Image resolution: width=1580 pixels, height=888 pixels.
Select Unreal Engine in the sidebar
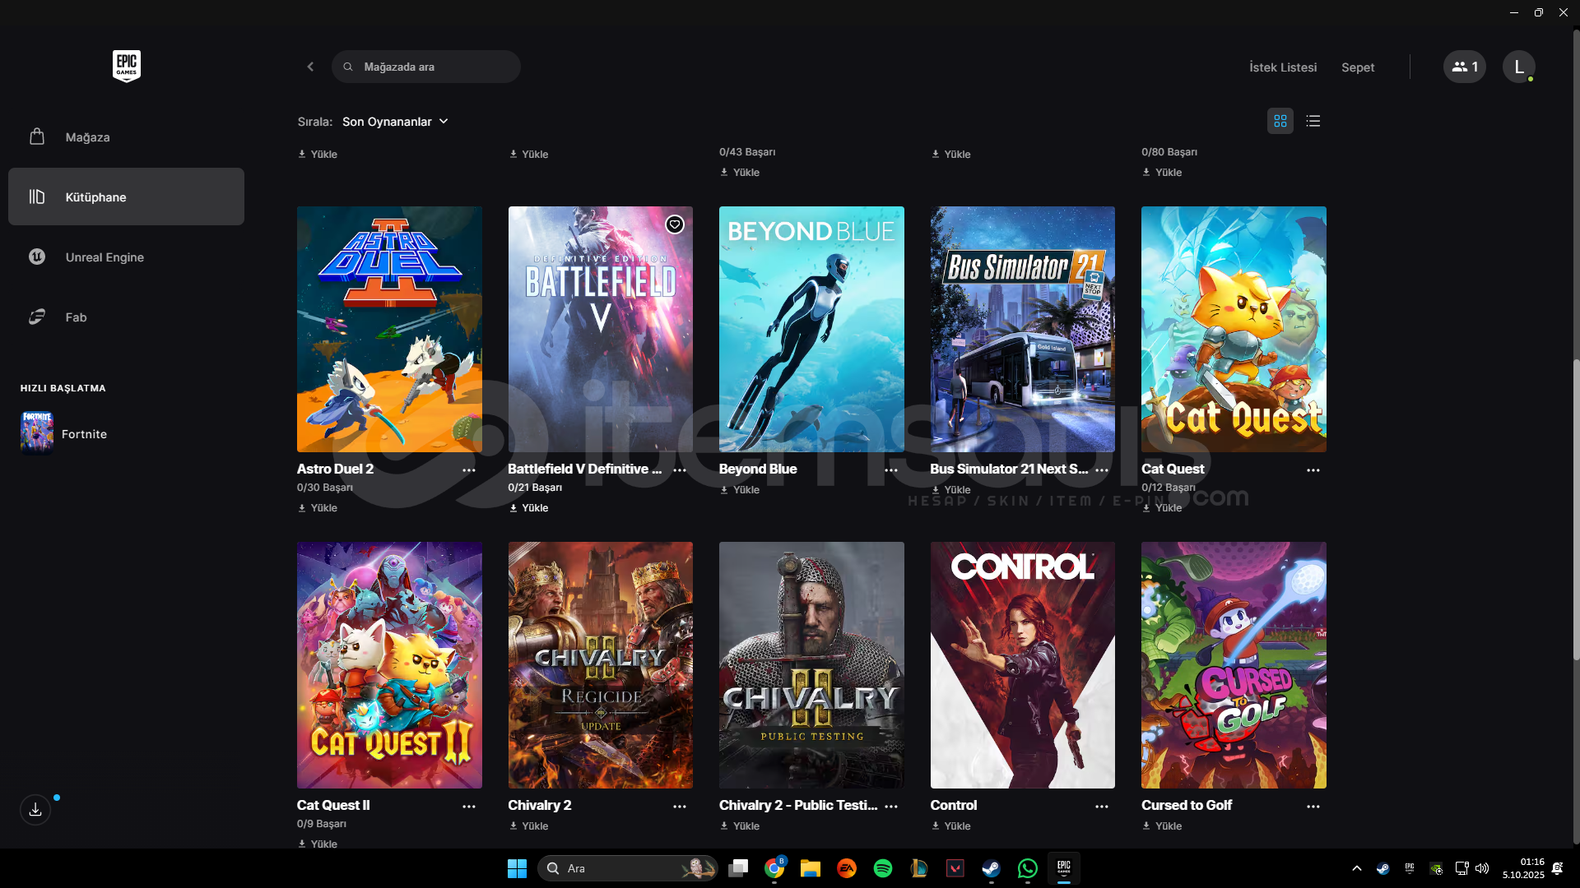pyautogui.click(x=105, y=257)
